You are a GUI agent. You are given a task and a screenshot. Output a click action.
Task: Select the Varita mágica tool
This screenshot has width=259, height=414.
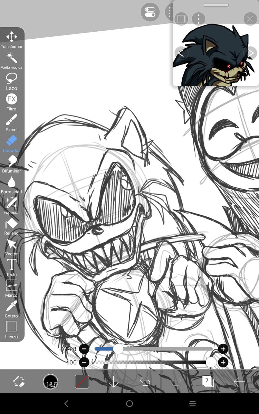tap(11, 60)
